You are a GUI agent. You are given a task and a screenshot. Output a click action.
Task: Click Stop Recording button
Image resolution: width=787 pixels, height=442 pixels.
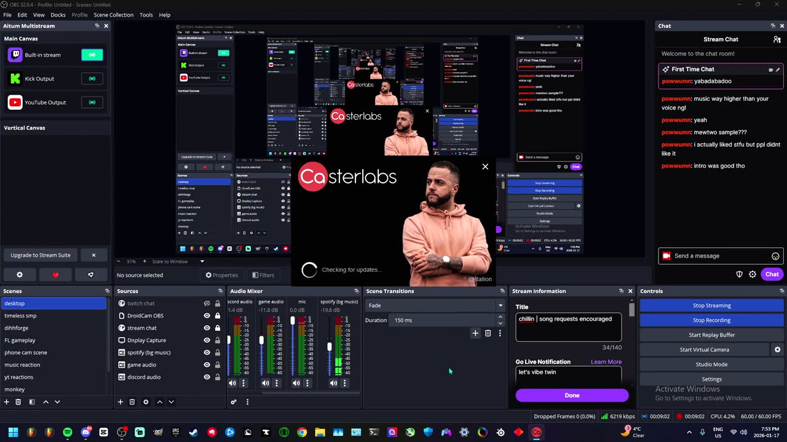[x=711, y=320]
